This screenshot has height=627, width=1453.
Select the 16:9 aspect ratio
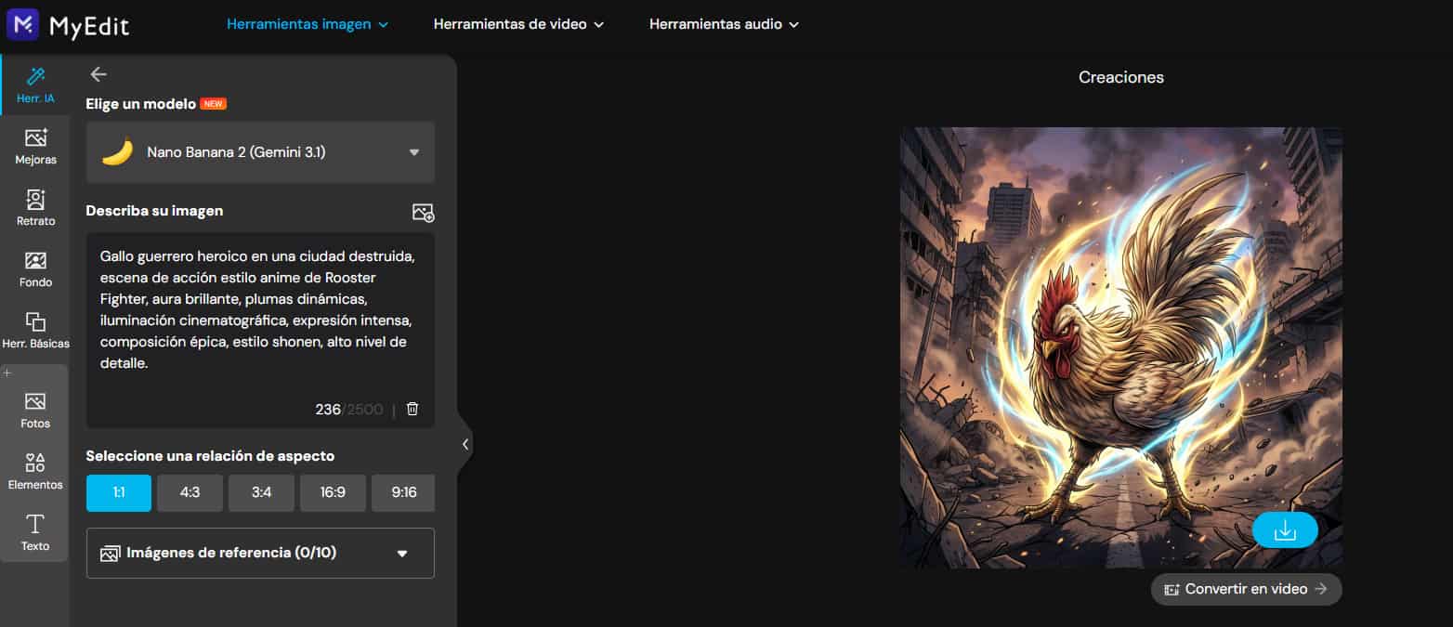click(x=333, y=492)
